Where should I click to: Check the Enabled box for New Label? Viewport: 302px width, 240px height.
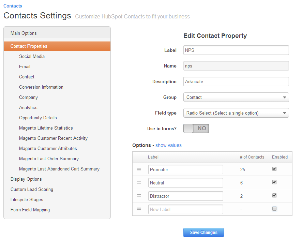click(x=274, y=209)
